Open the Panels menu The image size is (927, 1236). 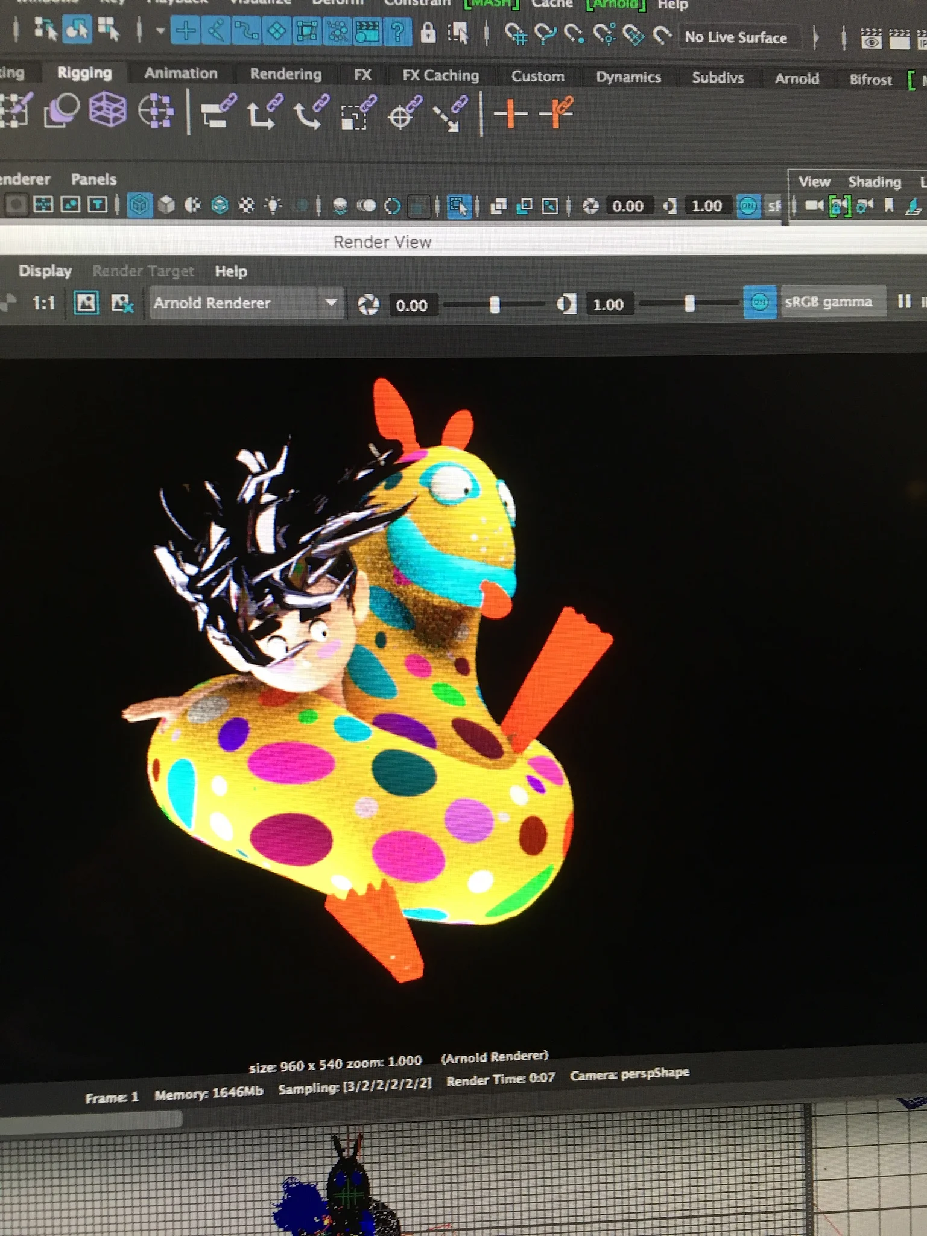93,179
